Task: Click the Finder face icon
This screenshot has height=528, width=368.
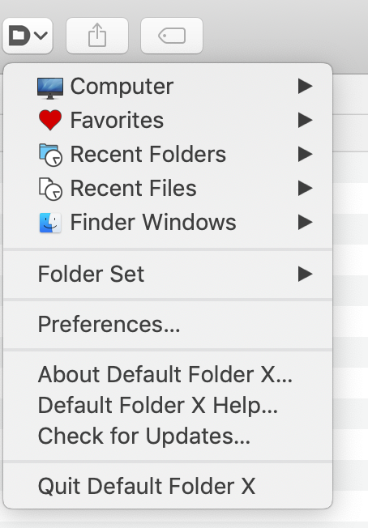Action: (x=50, y=223)
